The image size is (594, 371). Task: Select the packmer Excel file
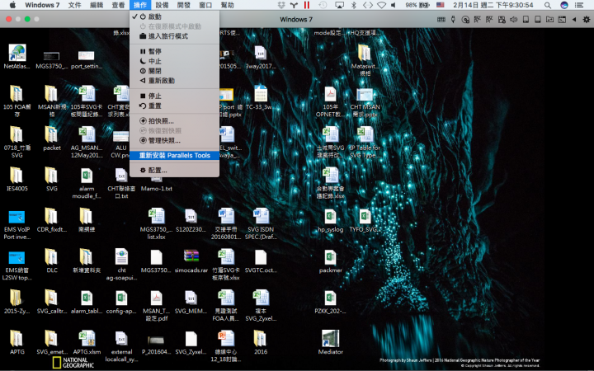[x=330, y=261]
